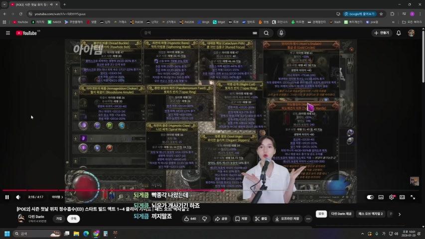This screenshot has height=239, width=425.
Task: Click the Windows taskbar search box
Action: point(36,234)
